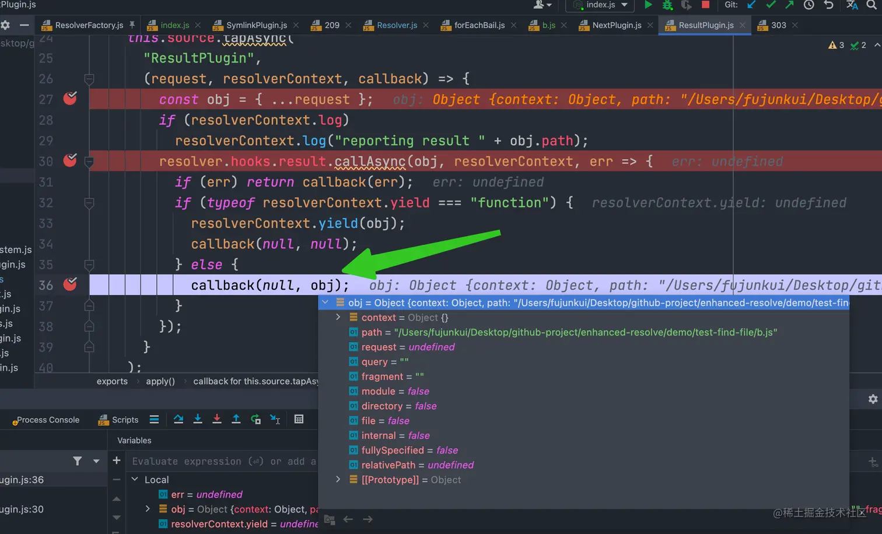This screenshot has height=534, width=882.
Task: Open the Process Console tab
Action: [x=48, y=420]
